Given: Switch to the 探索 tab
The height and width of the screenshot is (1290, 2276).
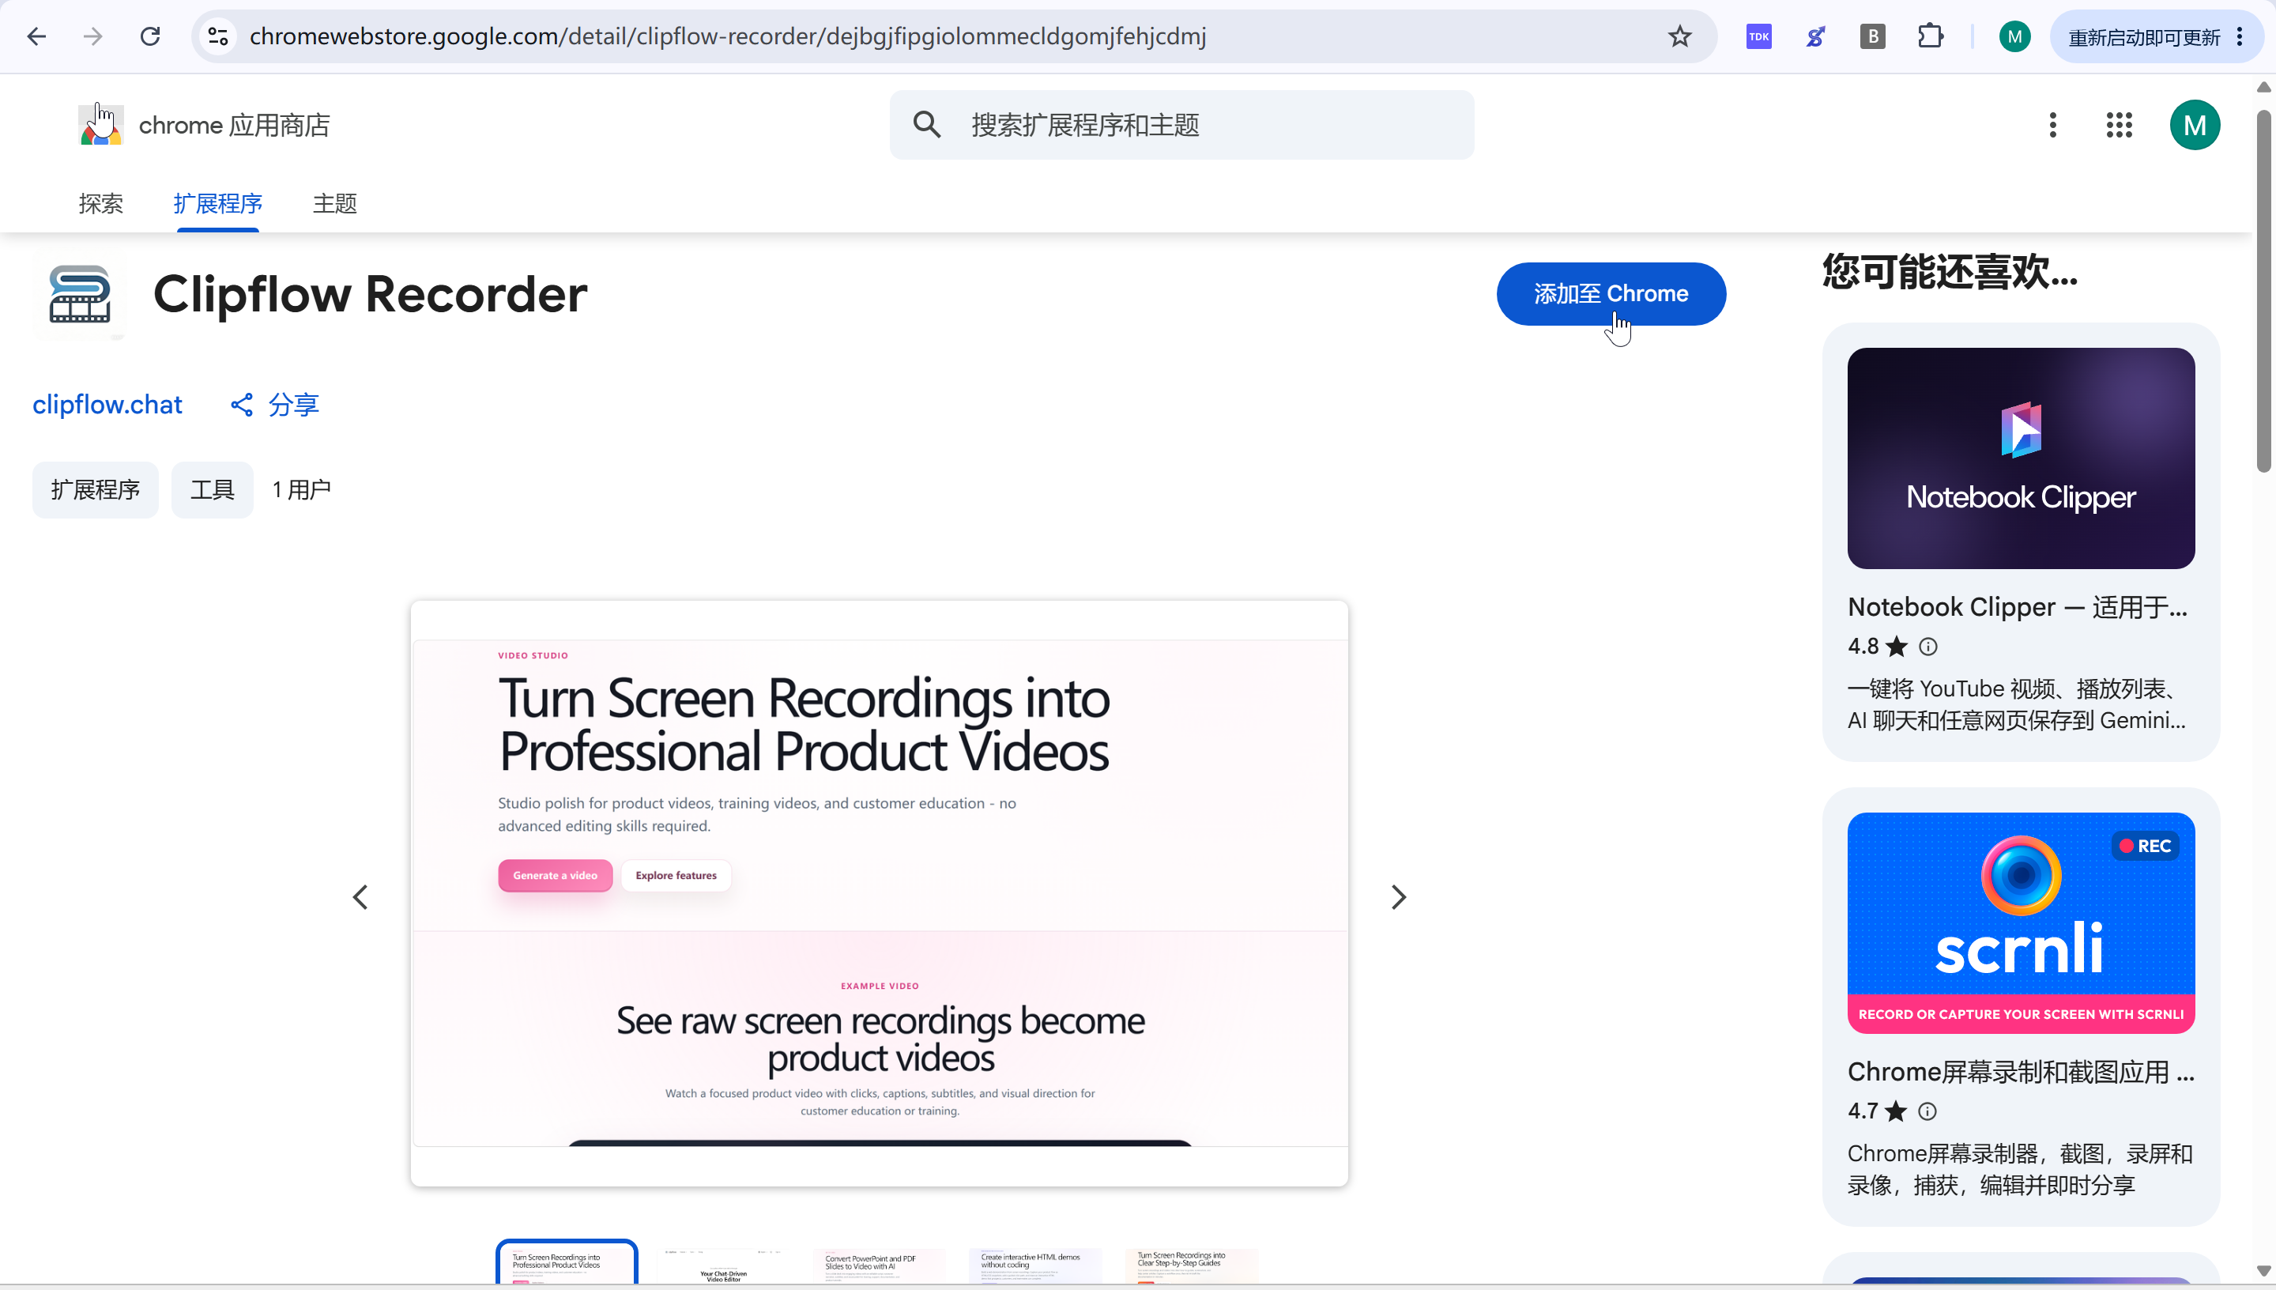Looking at the screenshot, I should (101, 204).
